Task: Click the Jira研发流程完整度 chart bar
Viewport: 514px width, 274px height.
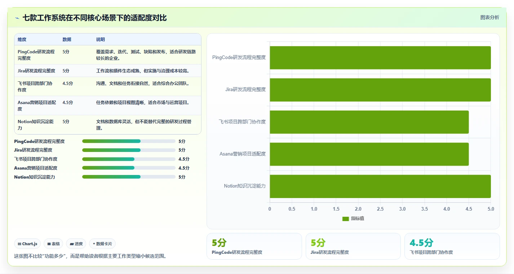Action: click(x=380, y=90)
